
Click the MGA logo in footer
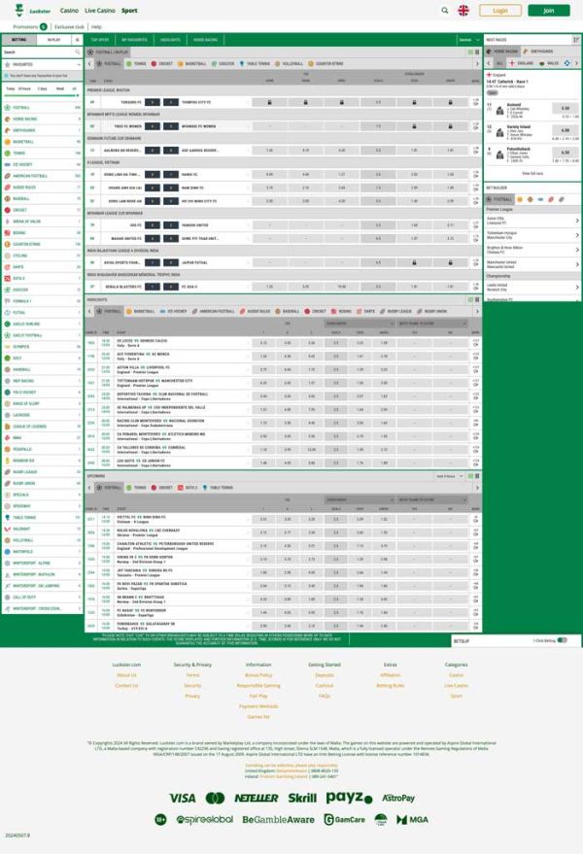(x=412, y=819)
